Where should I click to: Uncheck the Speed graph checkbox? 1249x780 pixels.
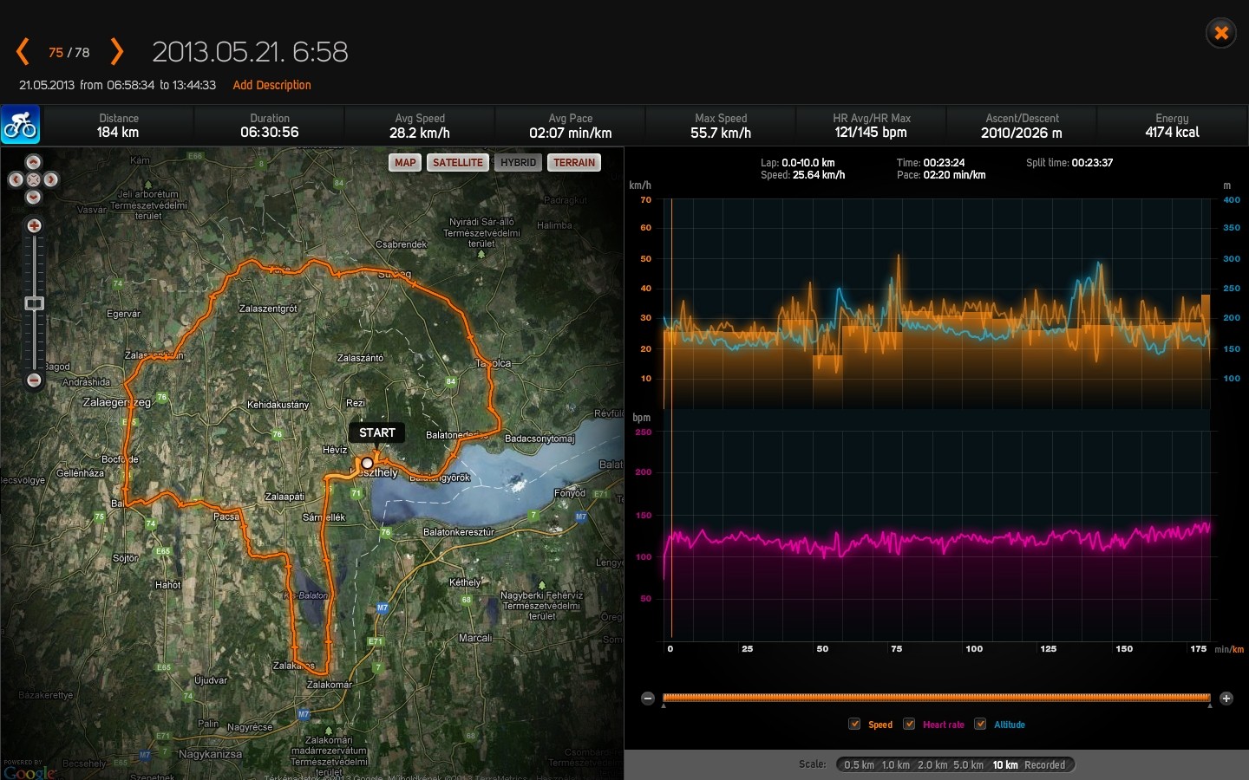point(854,725)
